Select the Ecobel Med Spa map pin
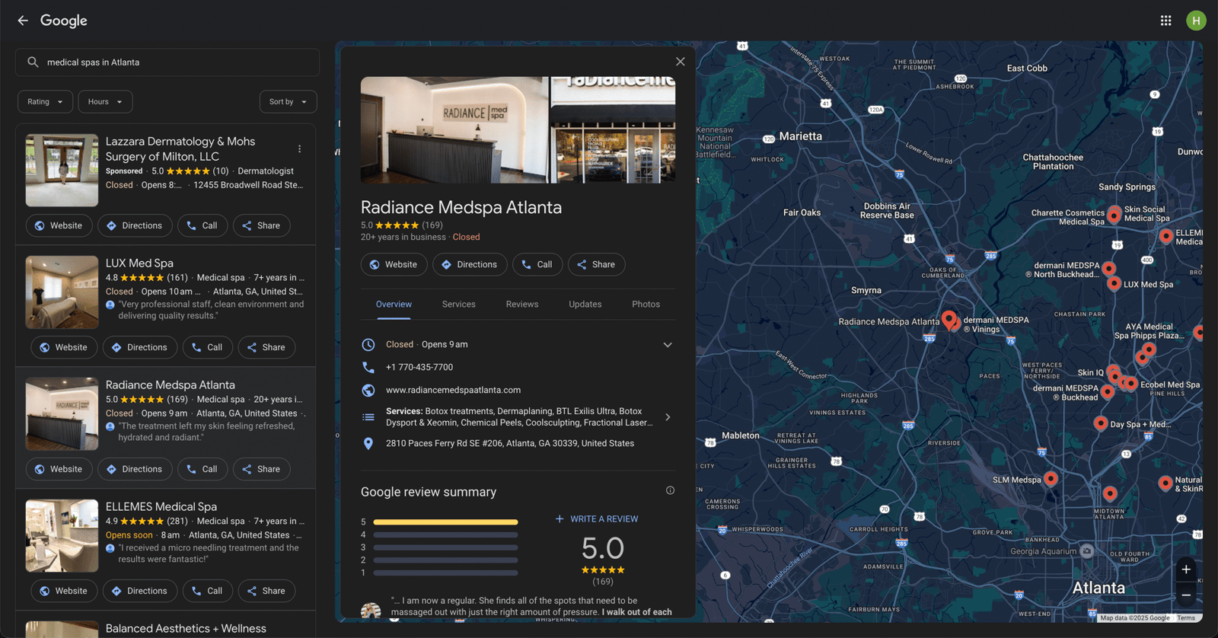This screenshot has width=1218, height=638. [x=1131, y=383]
